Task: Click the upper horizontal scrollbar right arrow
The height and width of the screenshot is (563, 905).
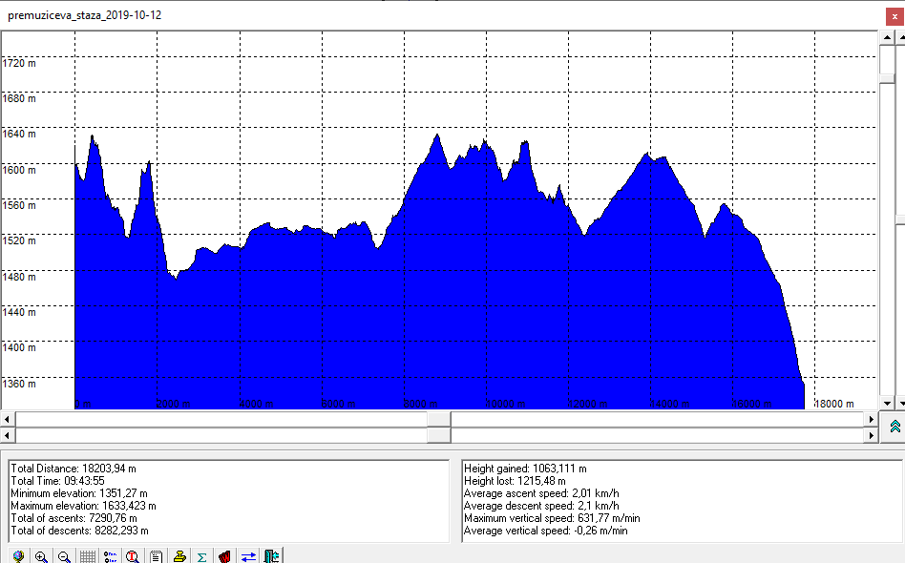Action: click(870, 419)
